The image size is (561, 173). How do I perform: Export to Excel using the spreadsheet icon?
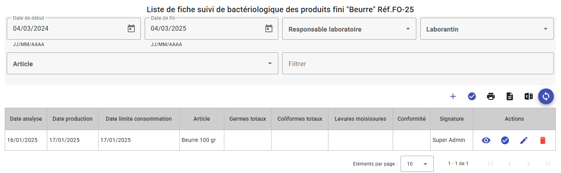[x=529, y=96]
